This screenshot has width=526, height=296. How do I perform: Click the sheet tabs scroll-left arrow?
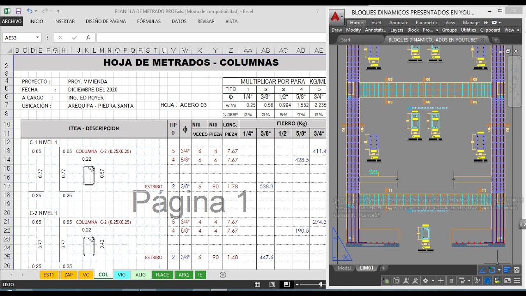coord(12,275)
